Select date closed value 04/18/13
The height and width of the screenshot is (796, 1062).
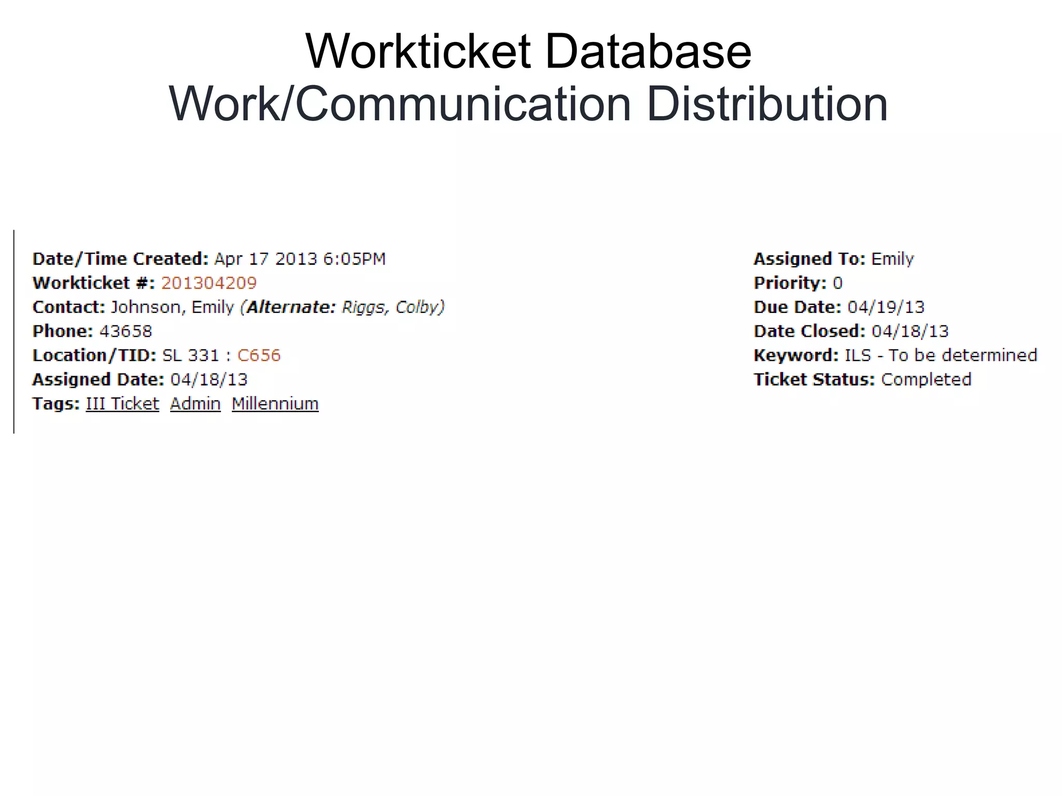(x=910, y=332)
